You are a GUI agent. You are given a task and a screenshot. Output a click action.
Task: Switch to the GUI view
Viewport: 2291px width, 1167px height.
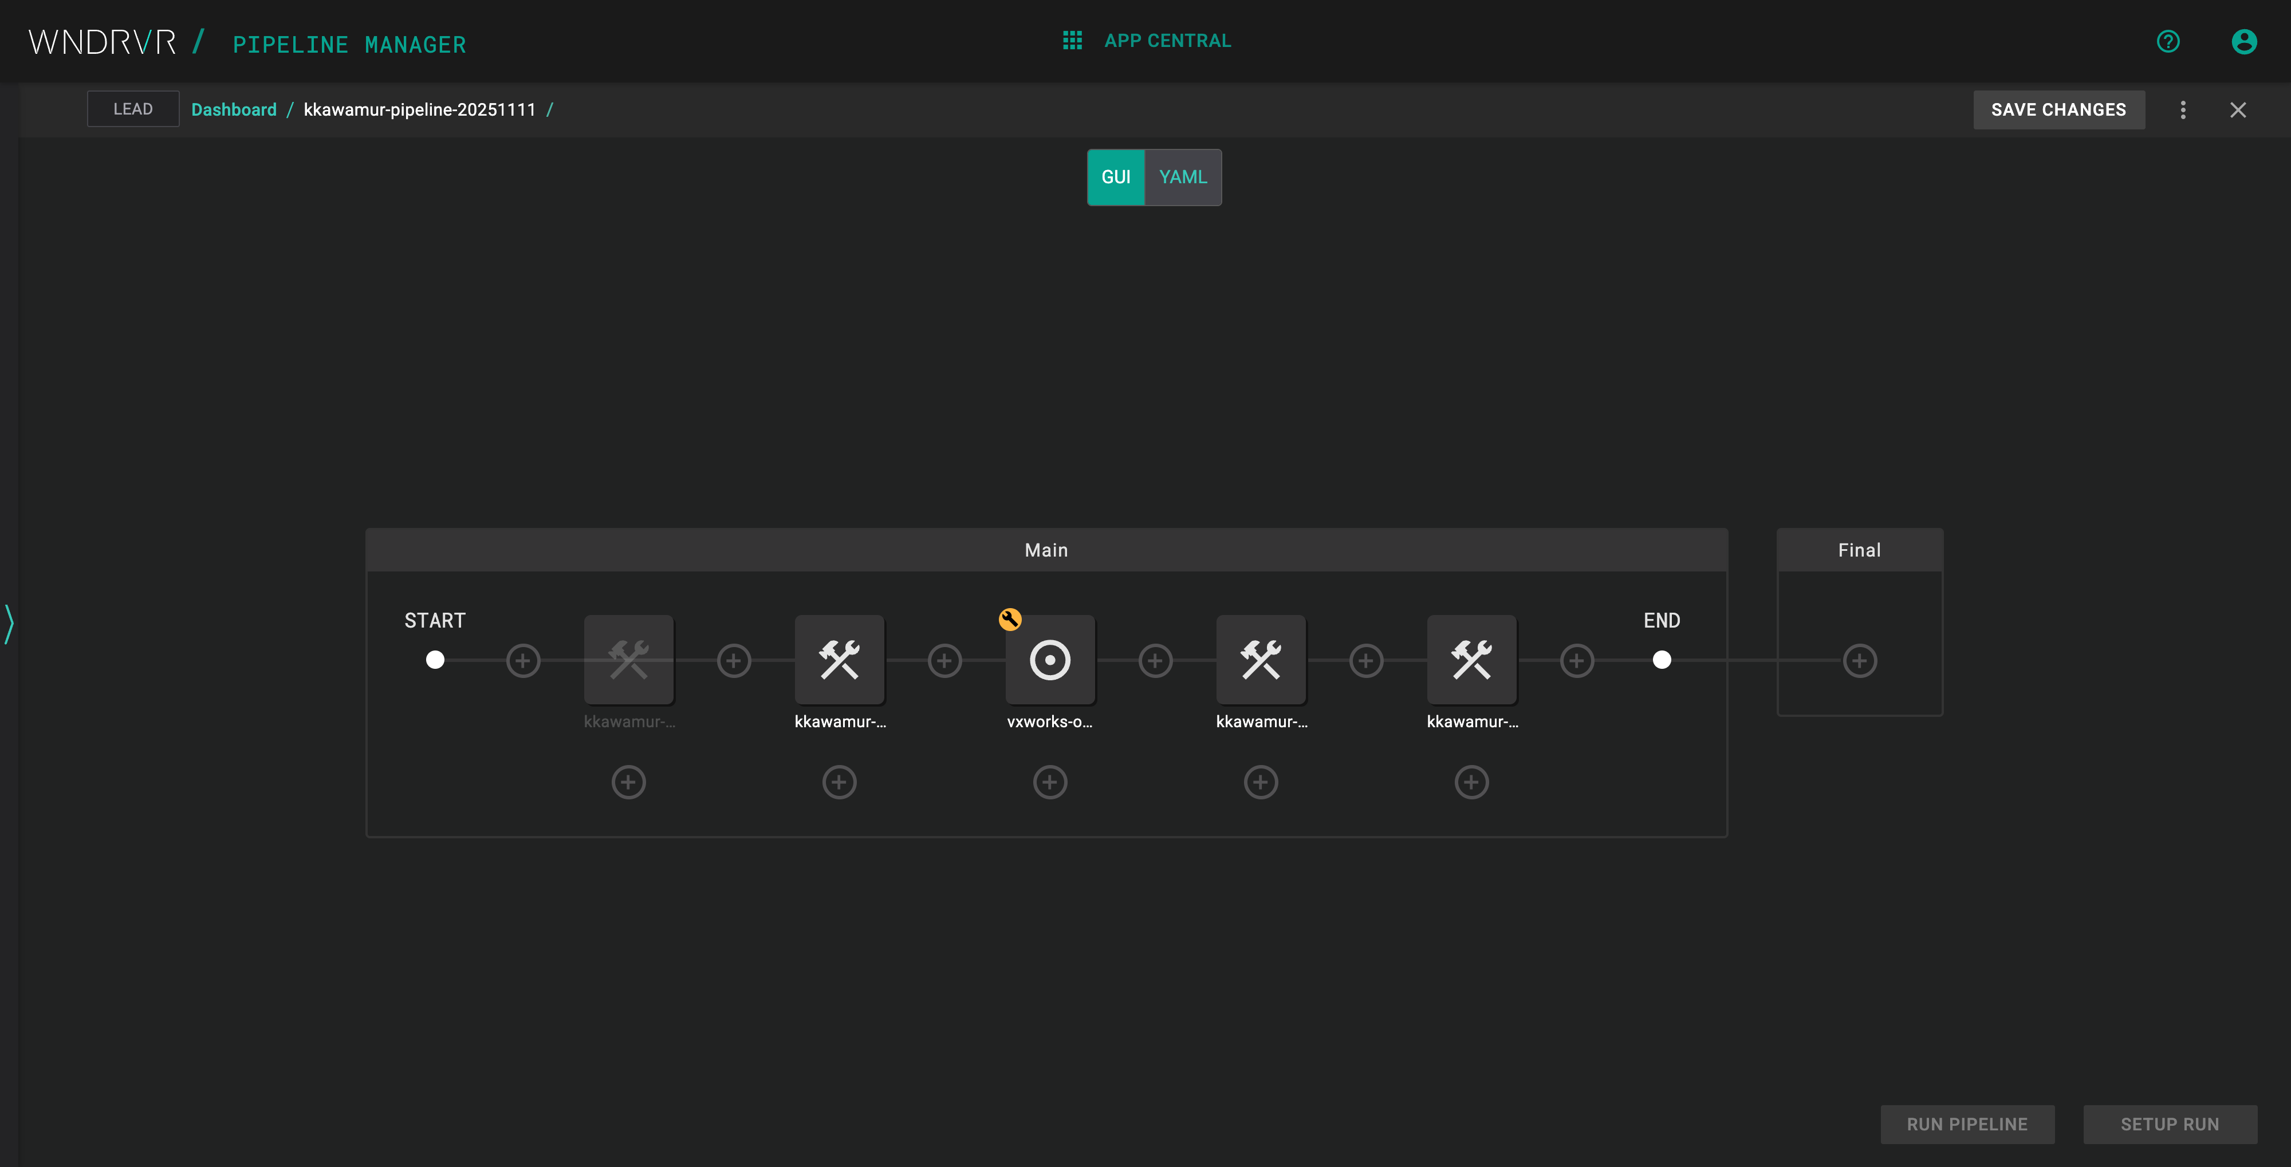[1115, 177]
